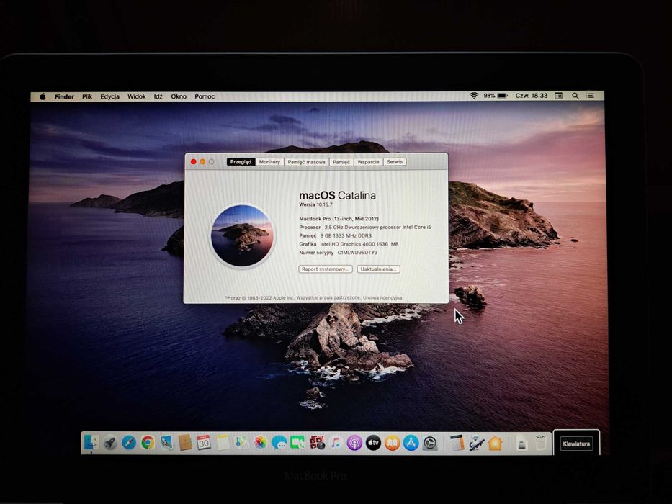Image resolution: width=672 pixels, height=504 pixels.
Task: Open the Pomoc menu
Action: 205,97
